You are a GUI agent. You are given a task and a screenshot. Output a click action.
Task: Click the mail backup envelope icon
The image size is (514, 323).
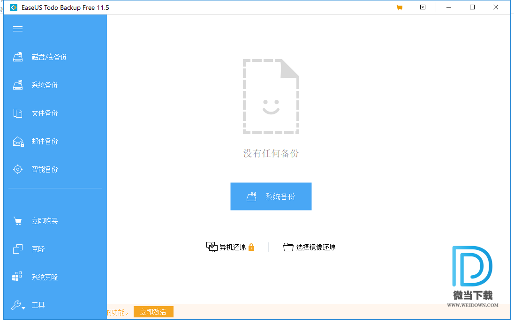(x=18, y=142)
